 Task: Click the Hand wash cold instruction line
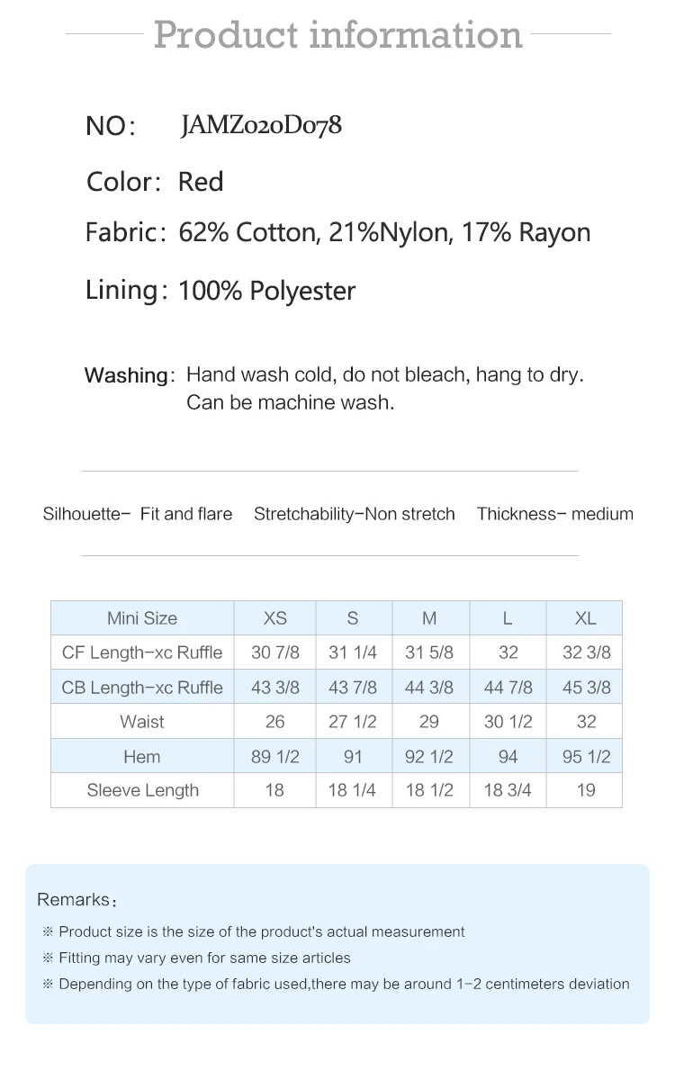(x=384, y=374)
